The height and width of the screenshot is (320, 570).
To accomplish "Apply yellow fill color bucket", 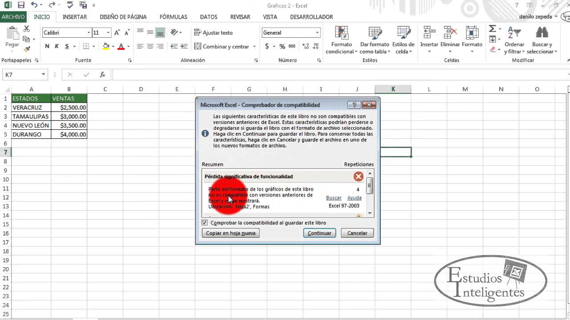I will [106, 46].
